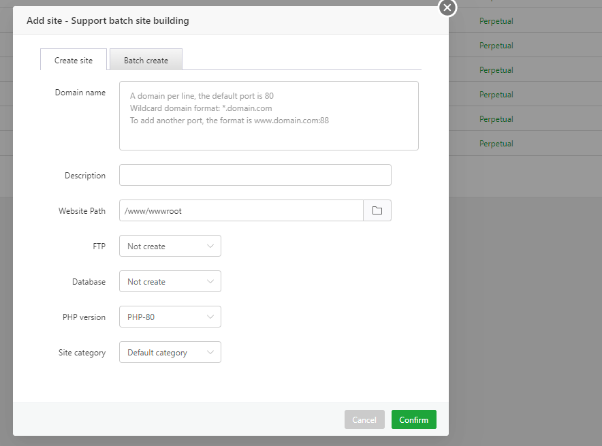Close the Add site dialog with X icon

coord(447,7)
